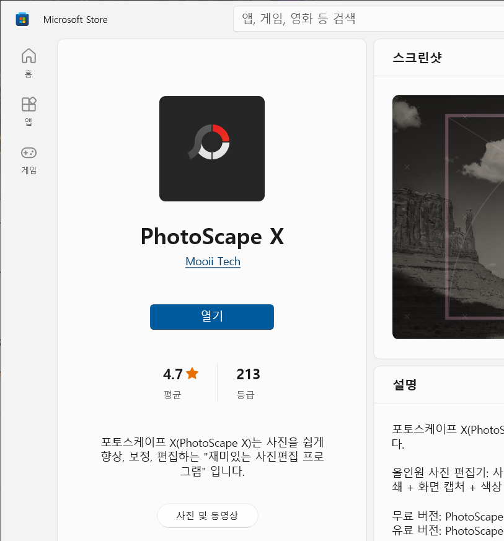Click the orange rating star icon

pyautogui.click(x=192, y=373)
